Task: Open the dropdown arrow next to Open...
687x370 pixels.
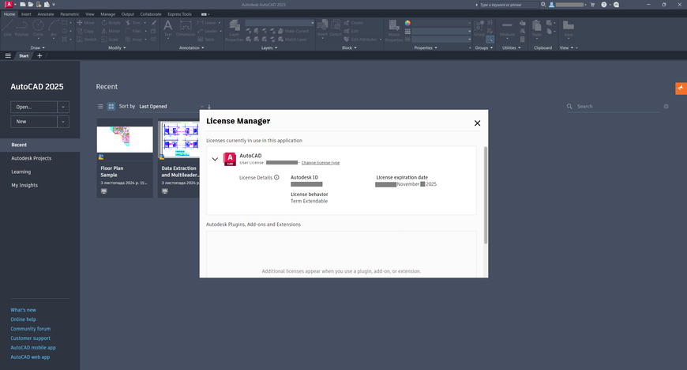Action: coord(63,107)
